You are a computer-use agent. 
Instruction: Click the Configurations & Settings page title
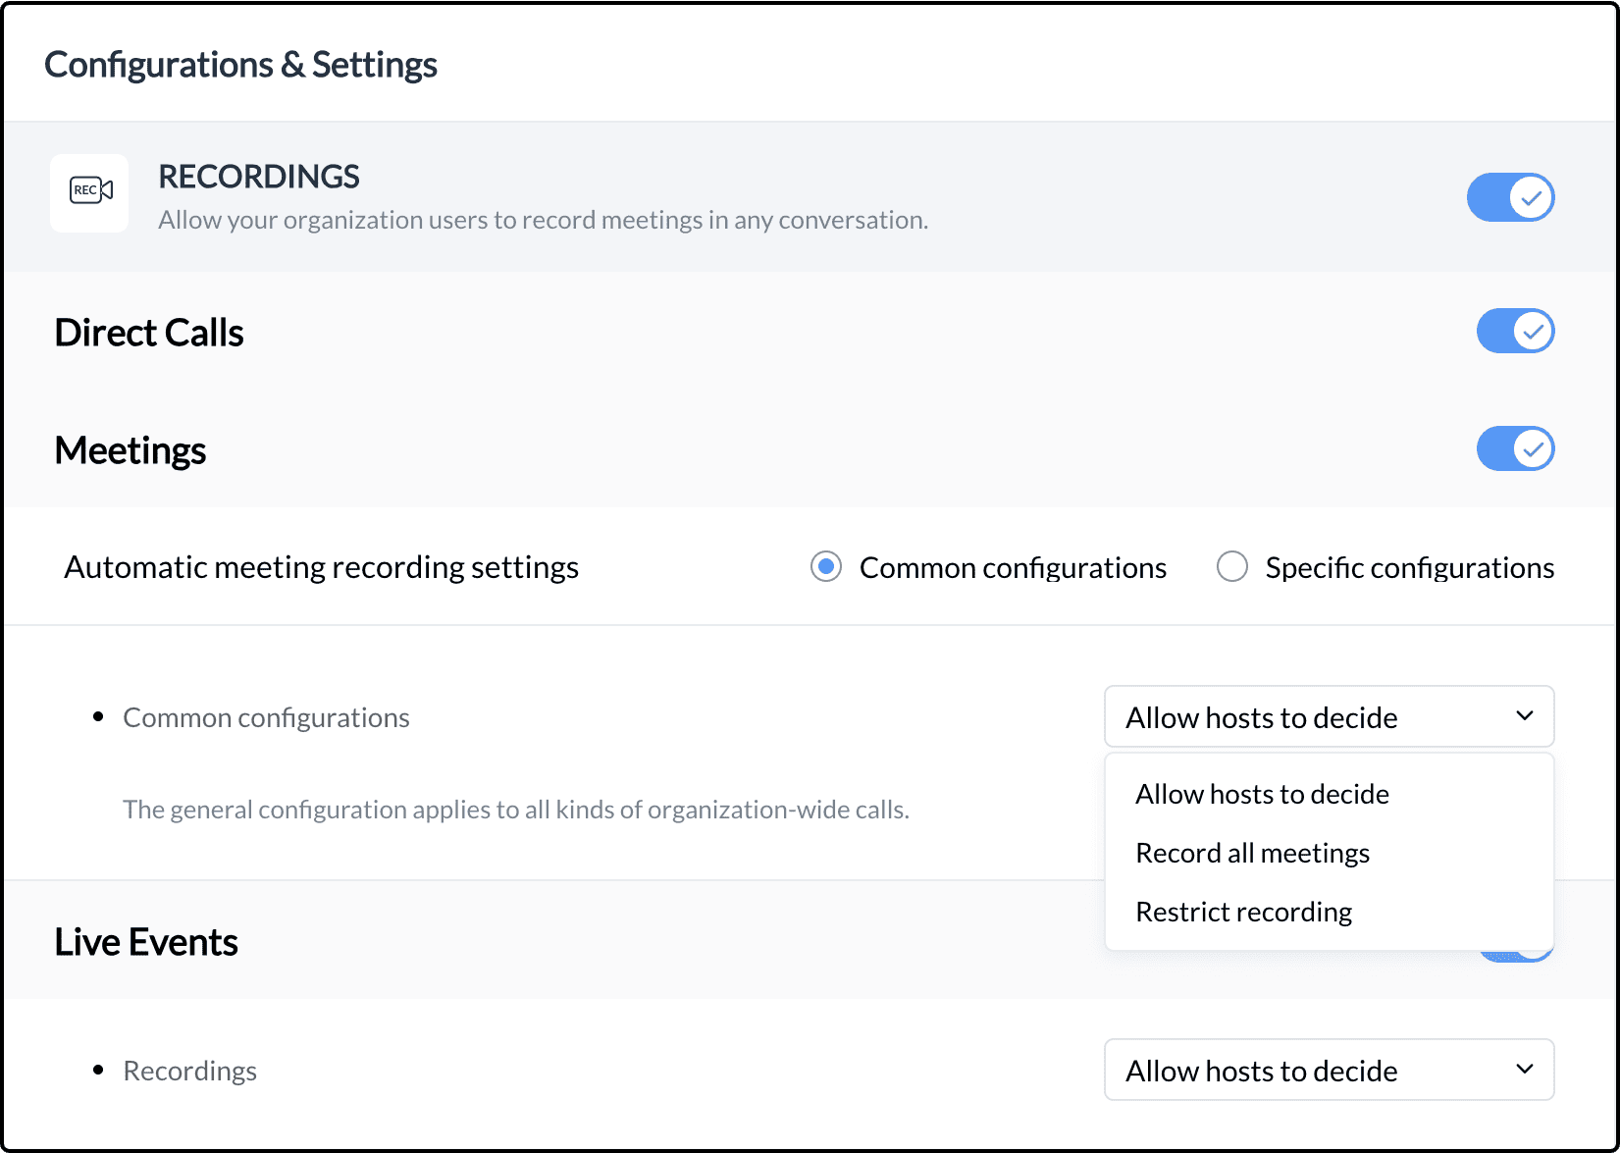click(240, 65)
